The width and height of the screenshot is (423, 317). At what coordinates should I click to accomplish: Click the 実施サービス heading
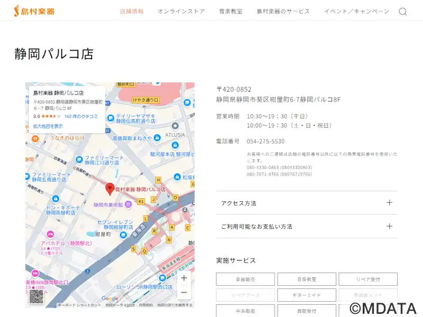(x=236, y=260)
